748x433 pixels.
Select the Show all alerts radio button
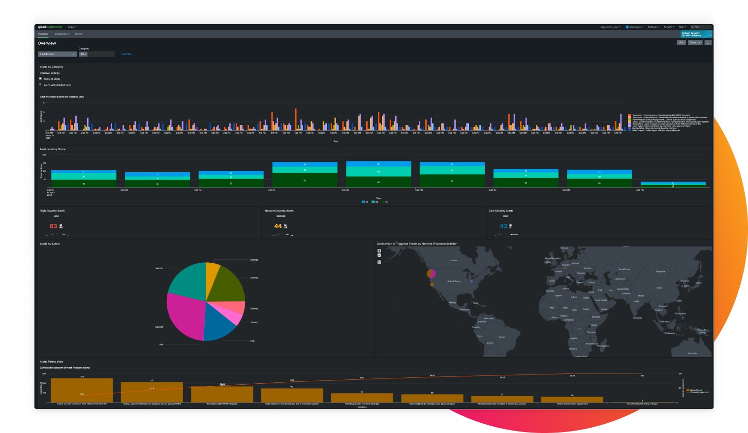tap(40, 78)
